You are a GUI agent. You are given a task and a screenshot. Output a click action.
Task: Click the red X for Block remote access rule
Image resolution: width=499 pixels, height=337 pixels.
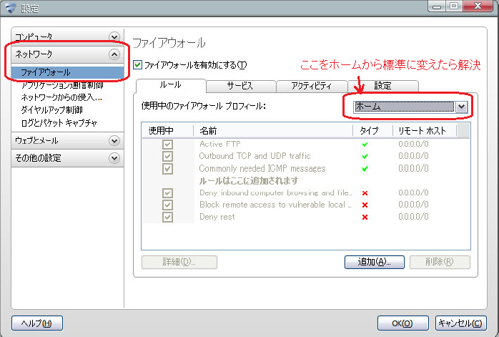pos(365,205)
